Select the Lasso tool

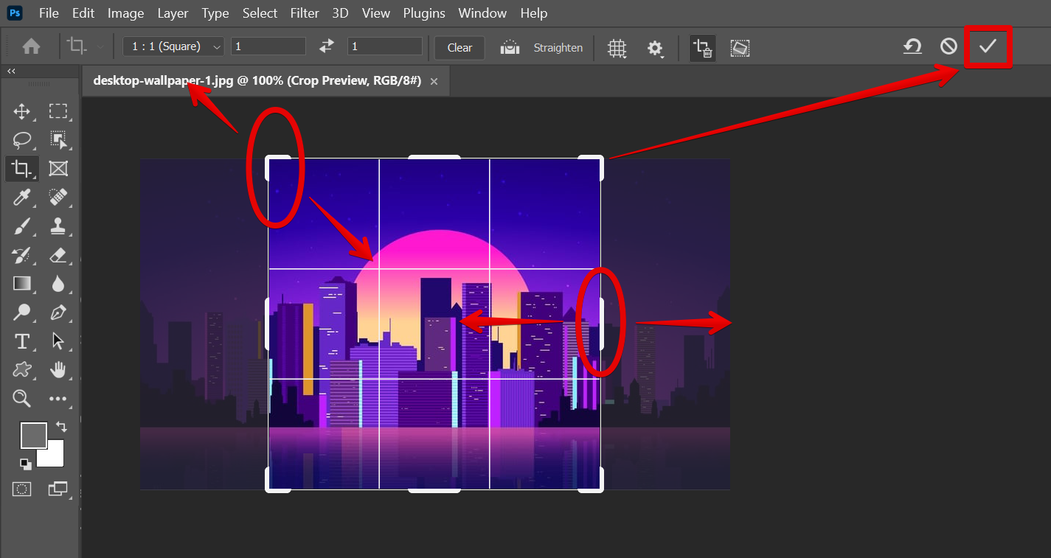[x=22, y=140]
